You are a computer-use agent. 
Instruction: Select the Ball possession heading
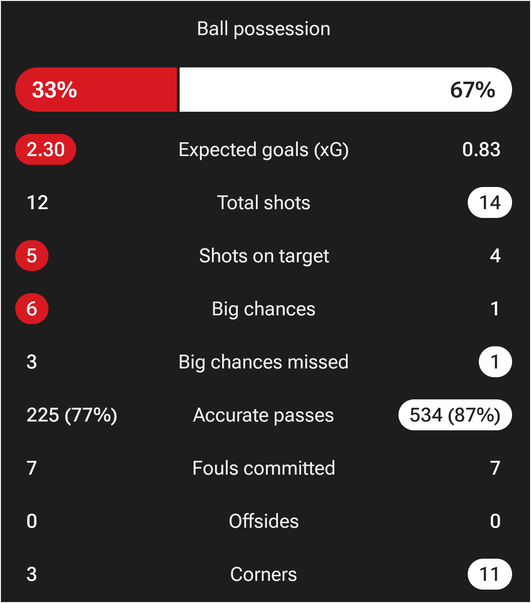[x=264, y=29]
